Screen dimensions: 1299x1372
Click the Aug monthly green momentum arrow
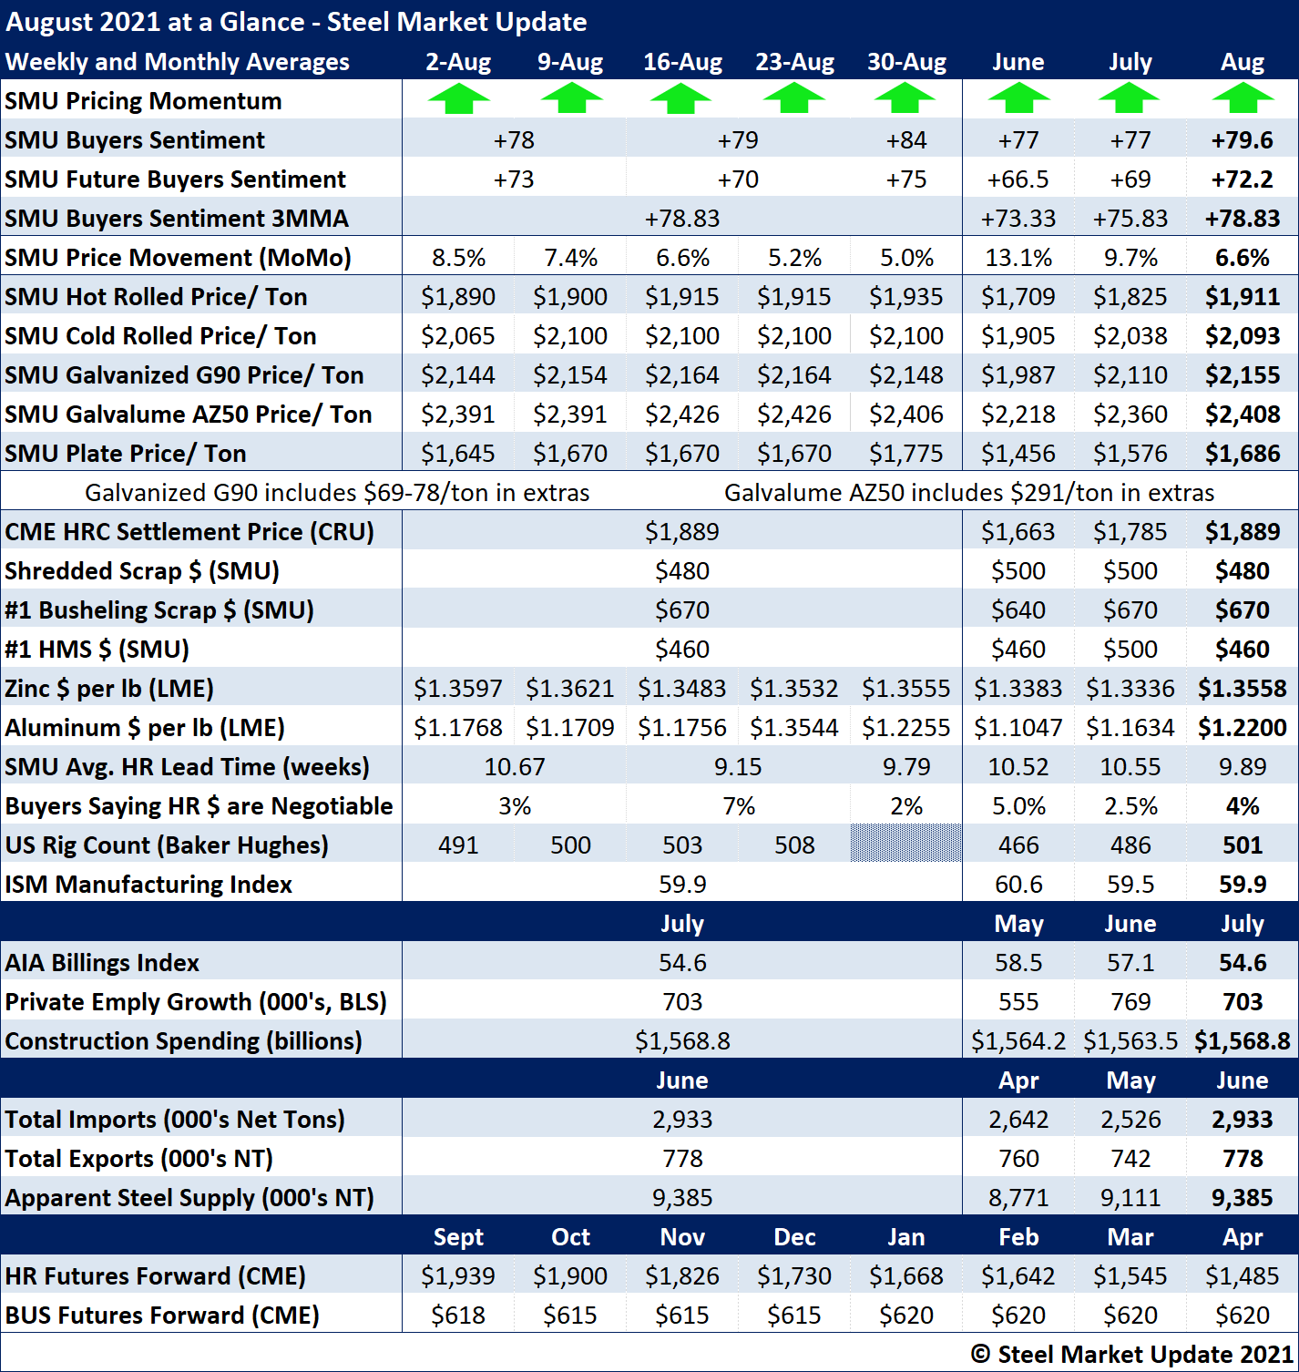(1243, 98)
